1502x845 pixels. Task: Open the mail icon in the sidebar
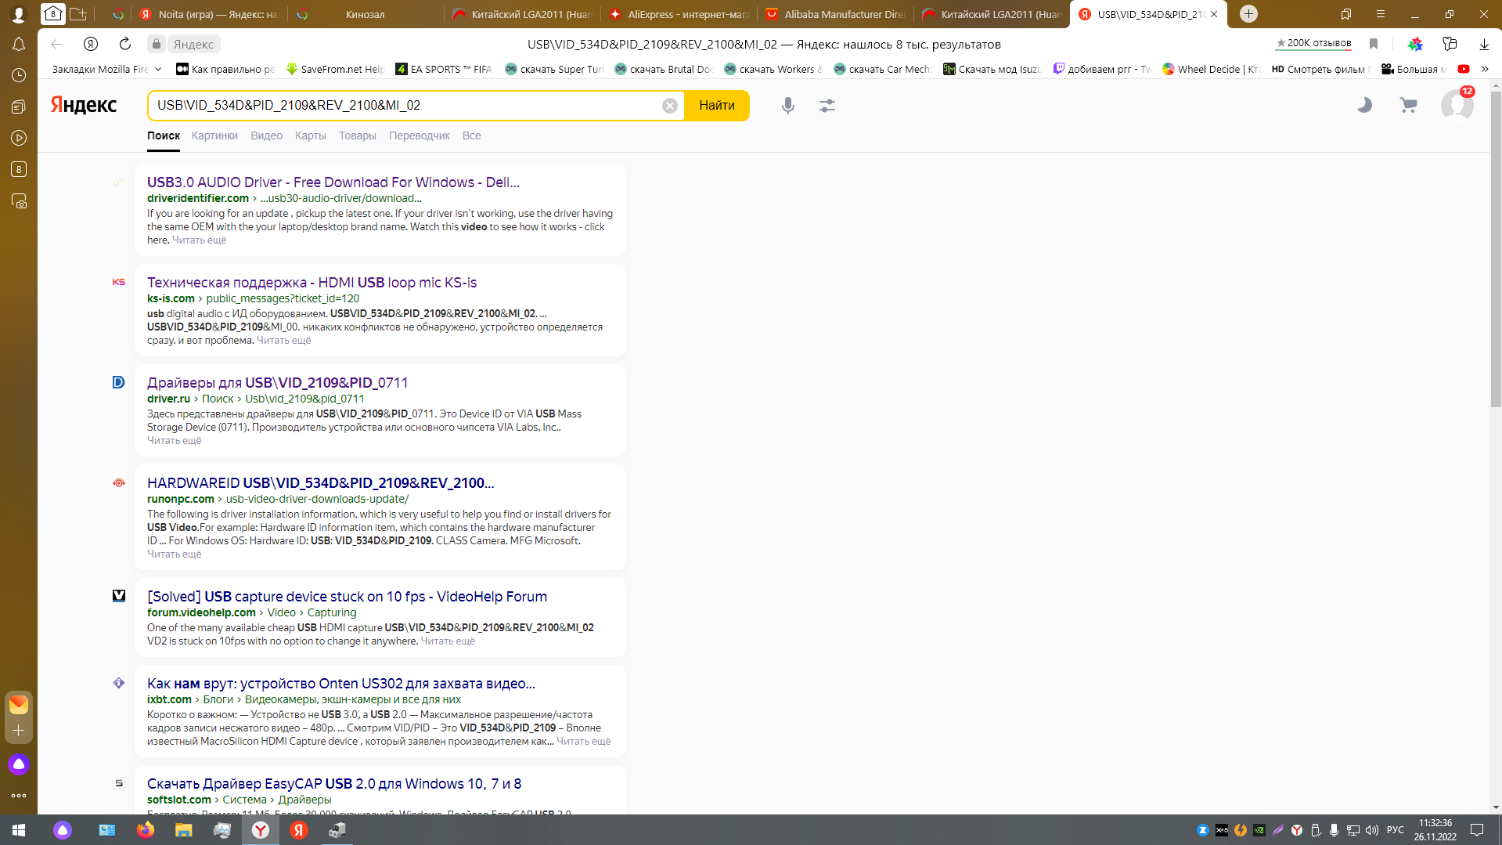tap(19, 705)
